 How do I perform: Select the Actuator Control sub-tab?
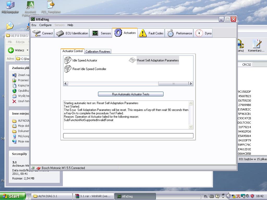coord(72,51)
